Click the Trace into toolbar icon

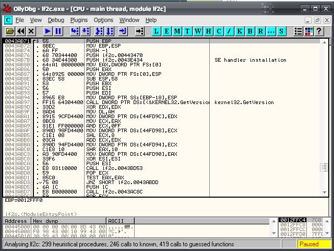click(99, 31)
